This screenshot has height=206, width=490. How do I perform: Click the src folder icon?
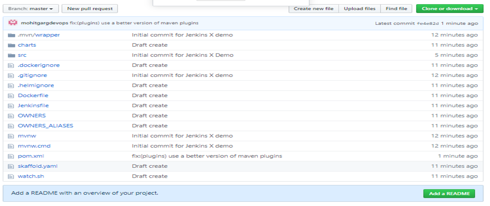click(12, 55)
